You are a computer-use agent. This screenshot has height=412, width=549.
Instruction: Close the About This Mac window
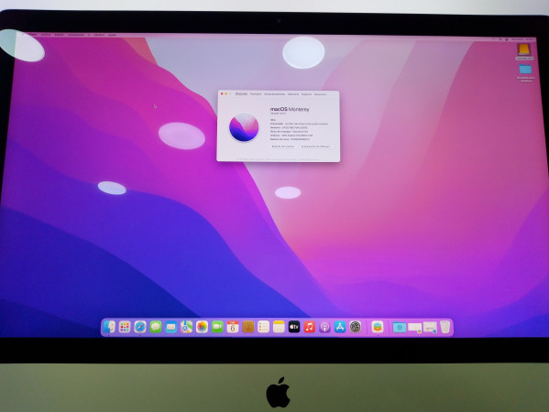point(222,93)
